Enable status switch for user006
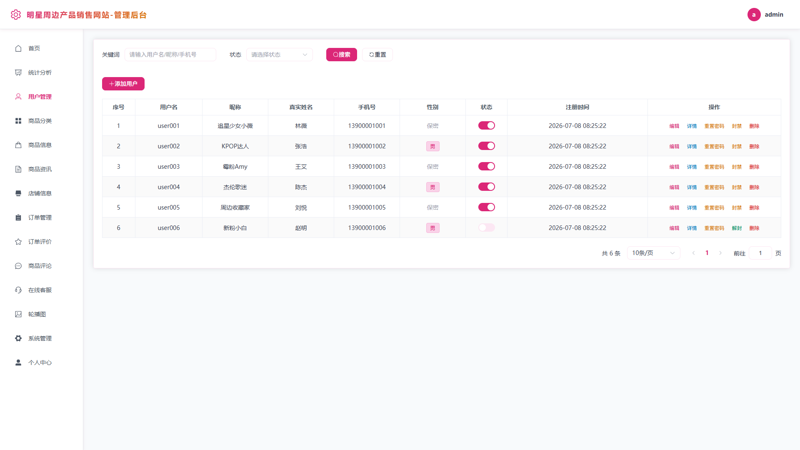 point(486,227)
